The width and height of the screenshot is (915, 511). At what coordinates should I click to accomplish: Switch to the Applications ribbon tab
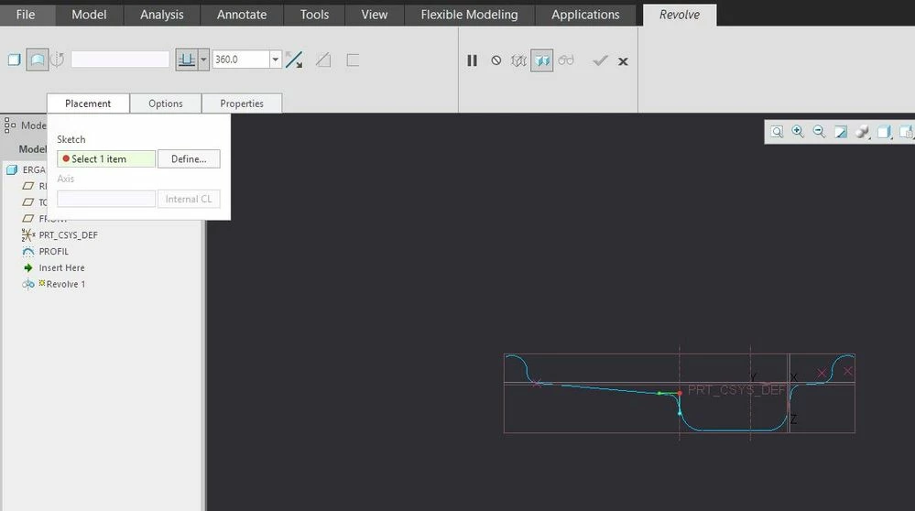pyautogui.click(x=585, y=14)
